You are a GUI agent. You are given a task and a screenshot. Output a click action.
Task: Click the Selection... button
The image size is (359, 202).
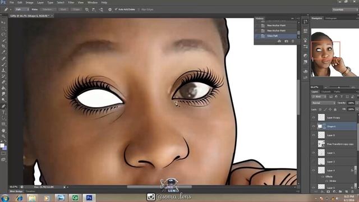click(48, 10)
